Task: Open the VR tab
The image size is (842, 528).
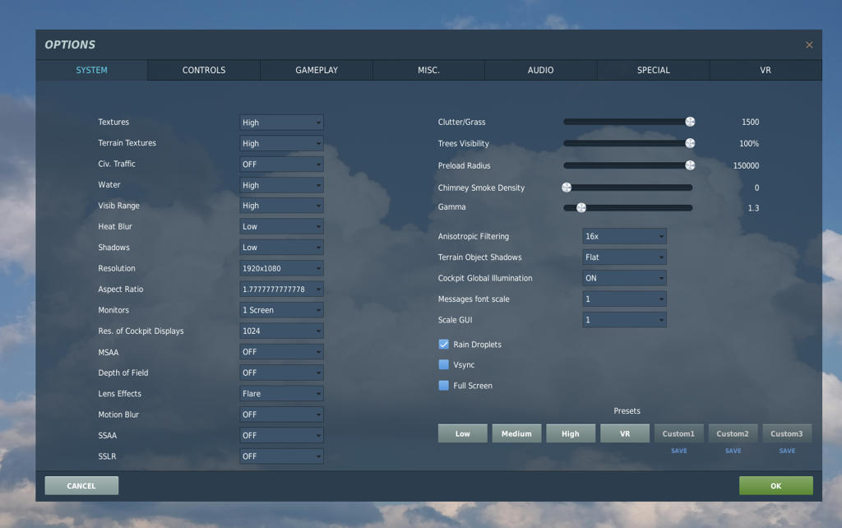Action: click(766, 70)
